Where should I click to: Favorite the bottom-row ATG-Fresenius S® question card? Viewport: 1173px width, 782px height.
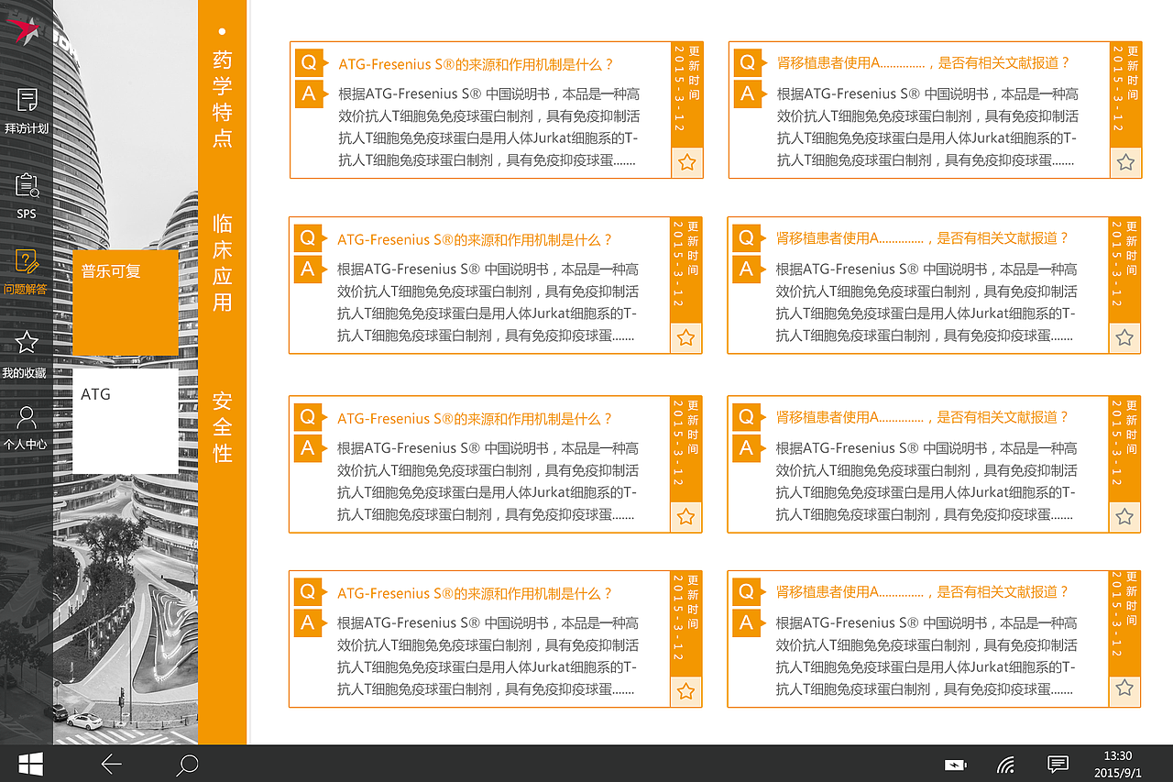click(x=685, y=692)
